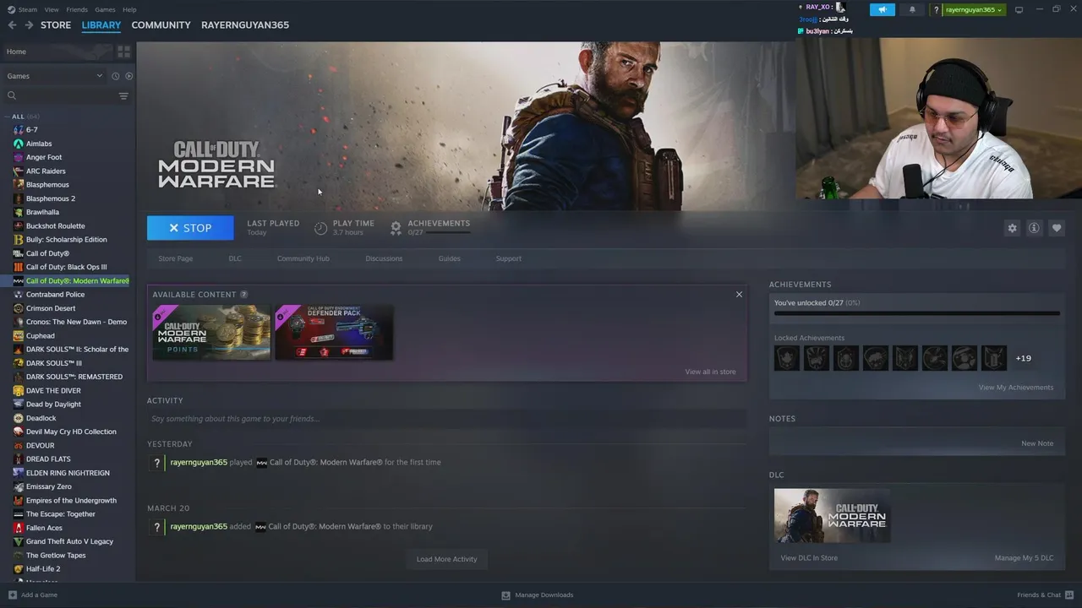Open the Store Page link
The width and height of the screenshot is (1082, 608).
tap(176, 258)
